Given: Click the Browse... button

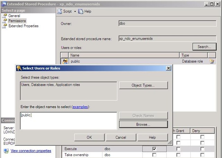Looking at the screenshot, I should click(143, 124).
